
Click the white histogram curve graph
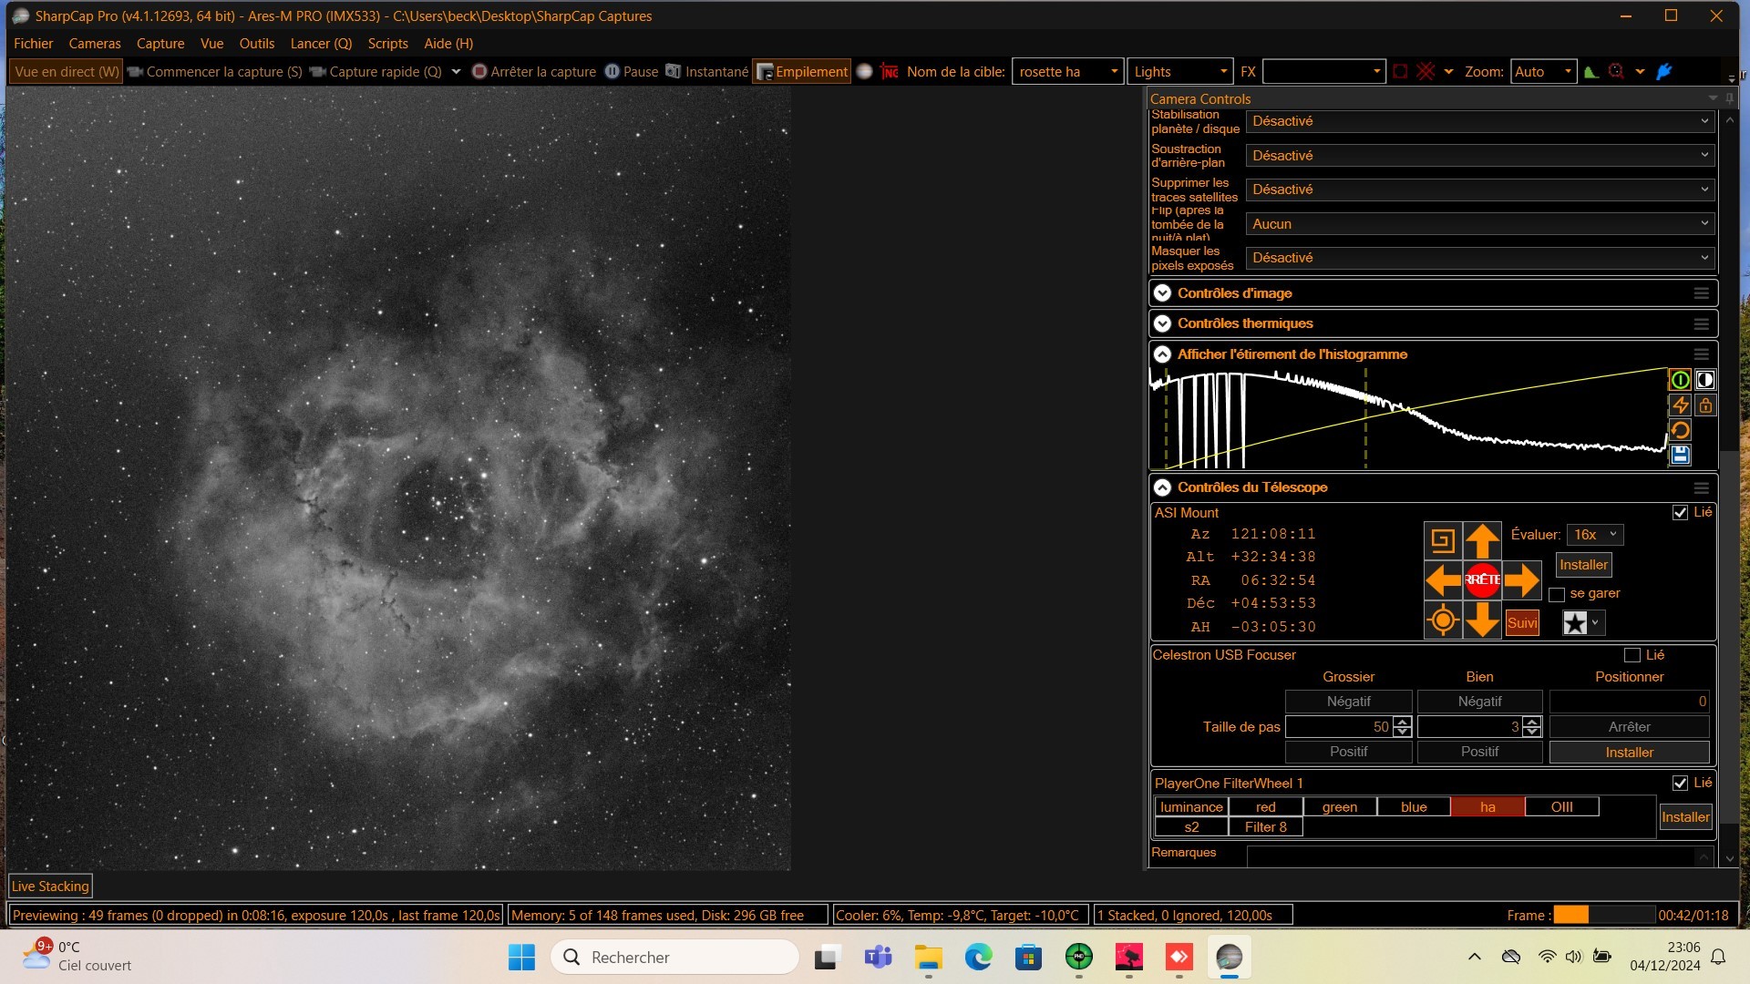tap(1408, 418)
